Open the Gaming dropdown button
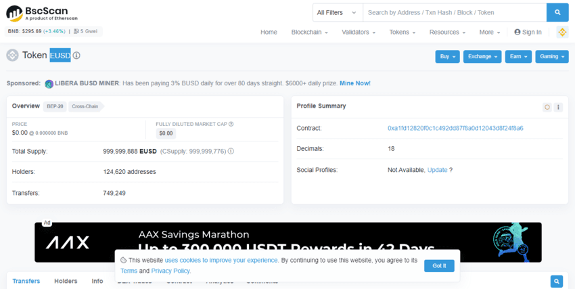 [552, 57]
